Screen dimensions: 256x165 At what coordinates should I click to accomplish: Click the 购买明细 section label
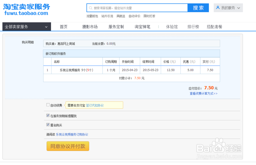point(28,42)
